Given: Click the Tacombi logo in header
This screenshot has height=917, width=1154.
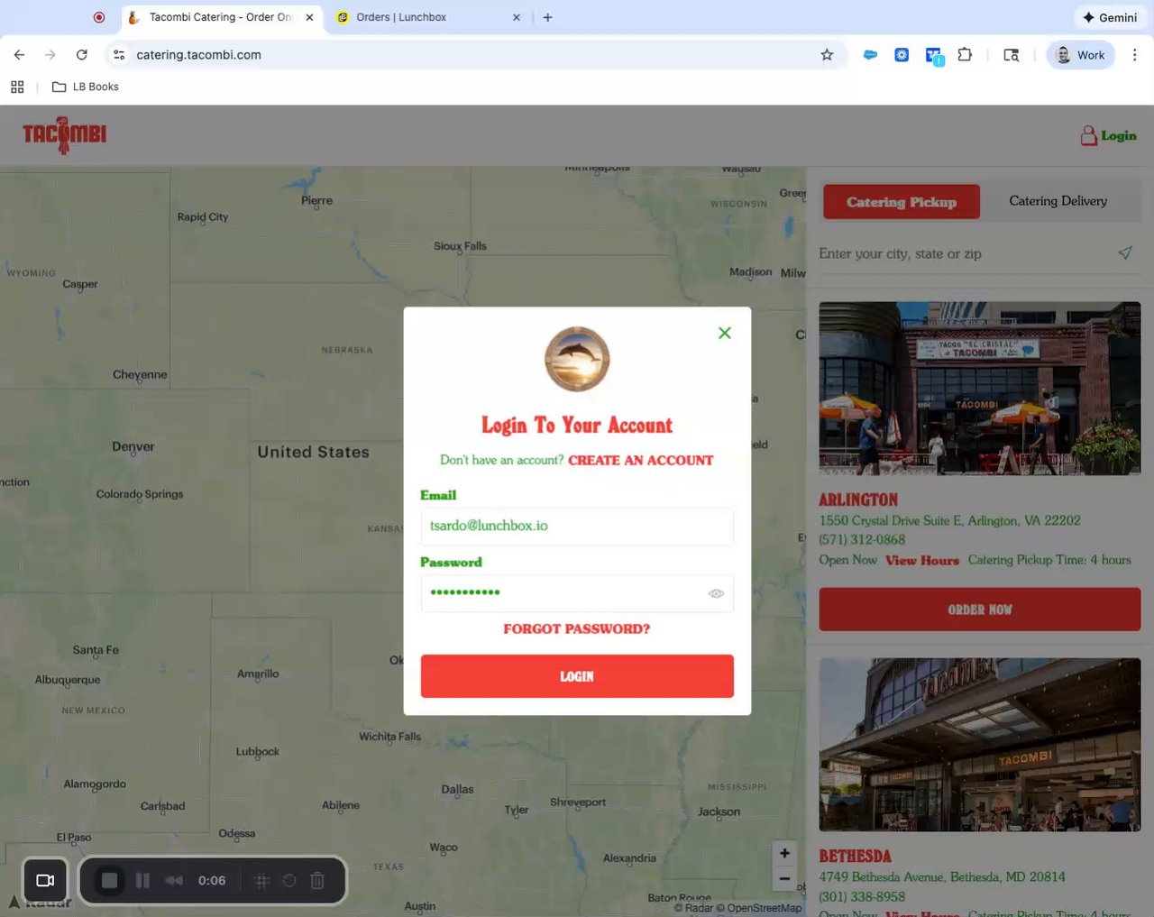Looking at the screenshot, I should (x=64, y=135).
